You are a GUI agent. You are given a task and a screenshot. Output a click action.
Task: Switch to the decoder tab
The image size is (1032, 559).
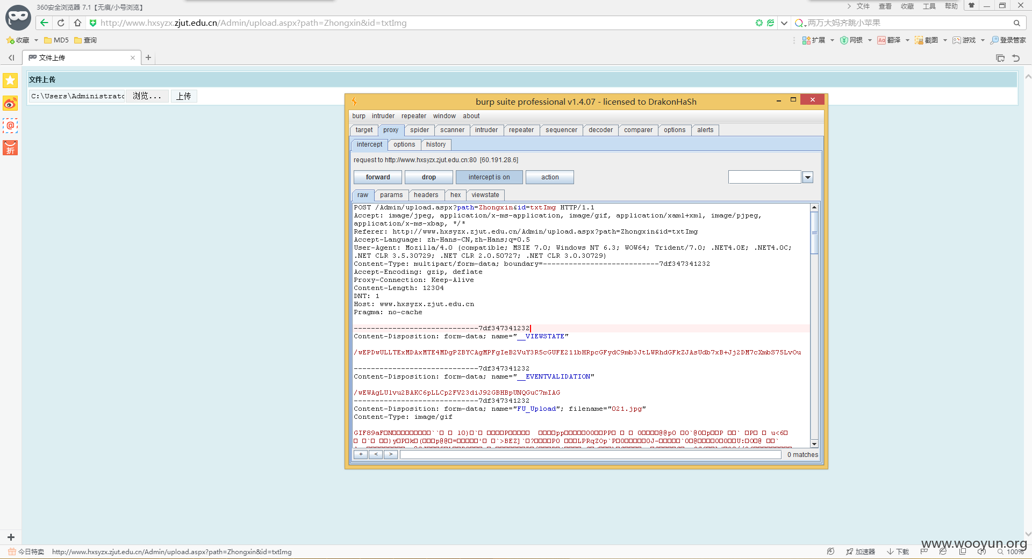pyautogui.click(x=600, y=130)
